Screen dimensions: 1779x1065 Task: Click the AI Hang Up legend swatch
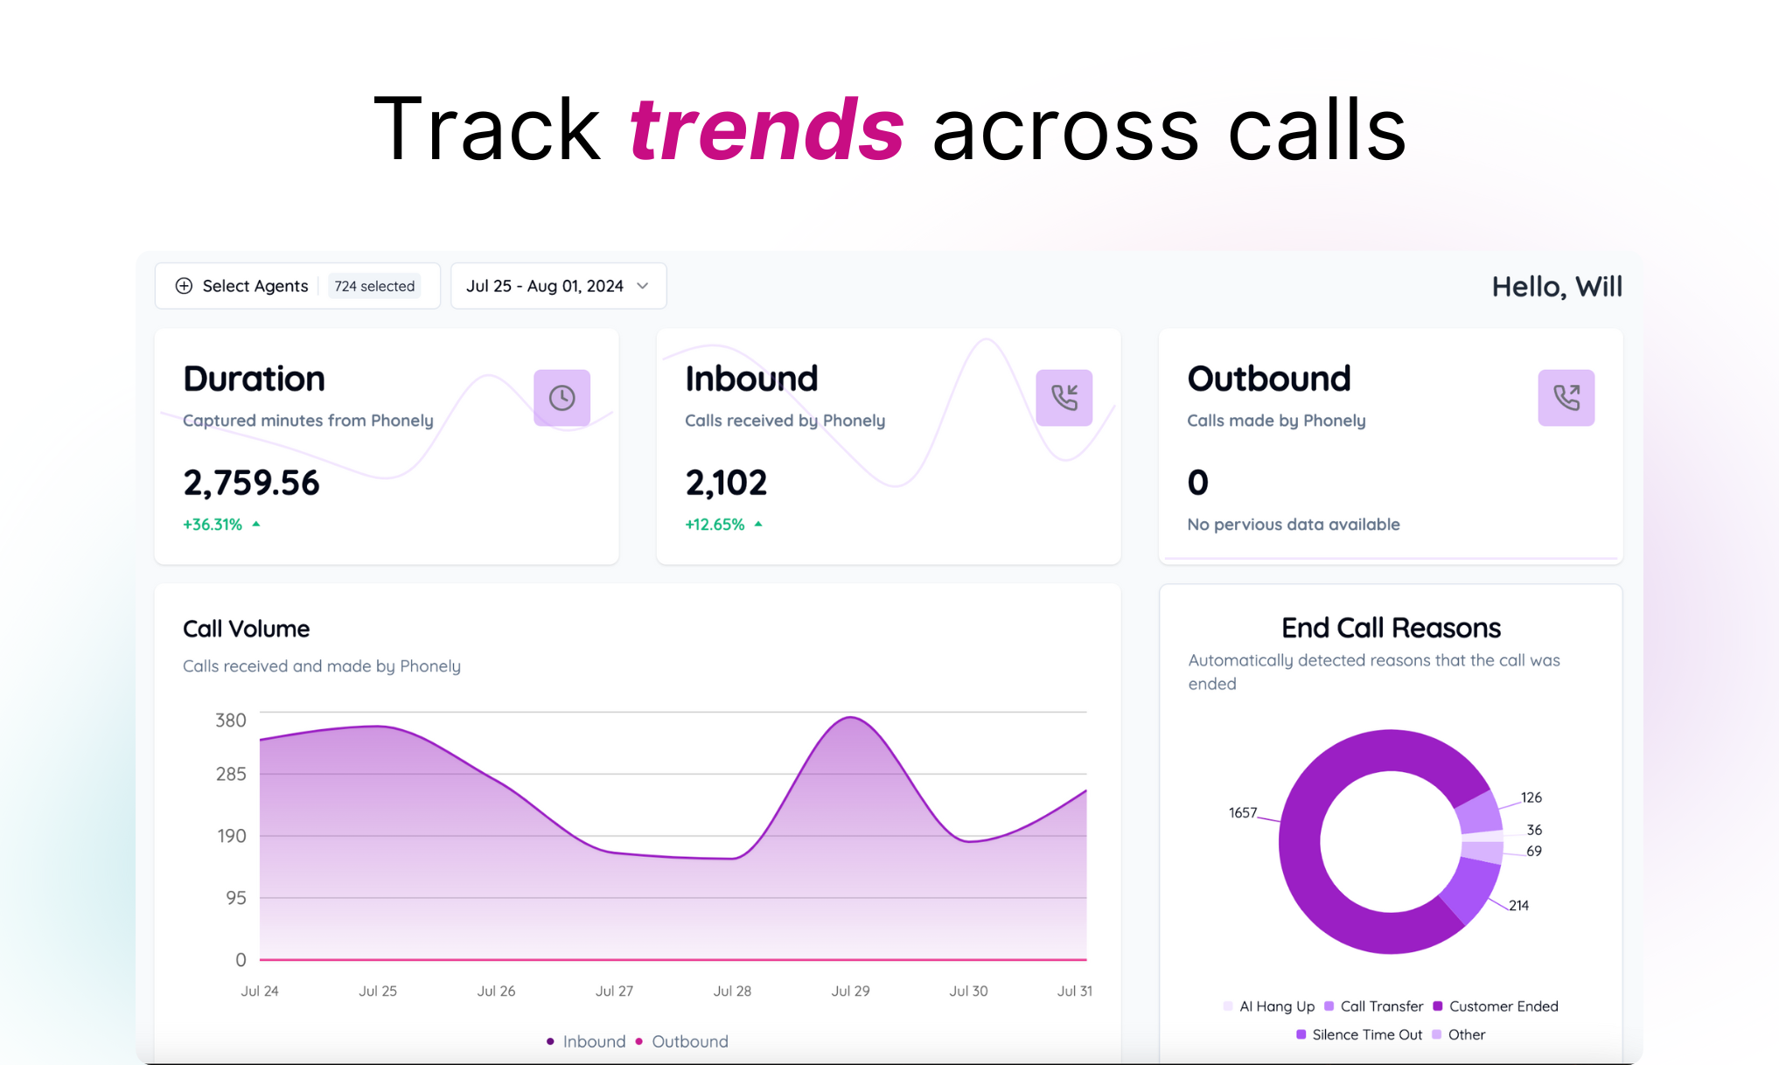pos(1228,1006)
